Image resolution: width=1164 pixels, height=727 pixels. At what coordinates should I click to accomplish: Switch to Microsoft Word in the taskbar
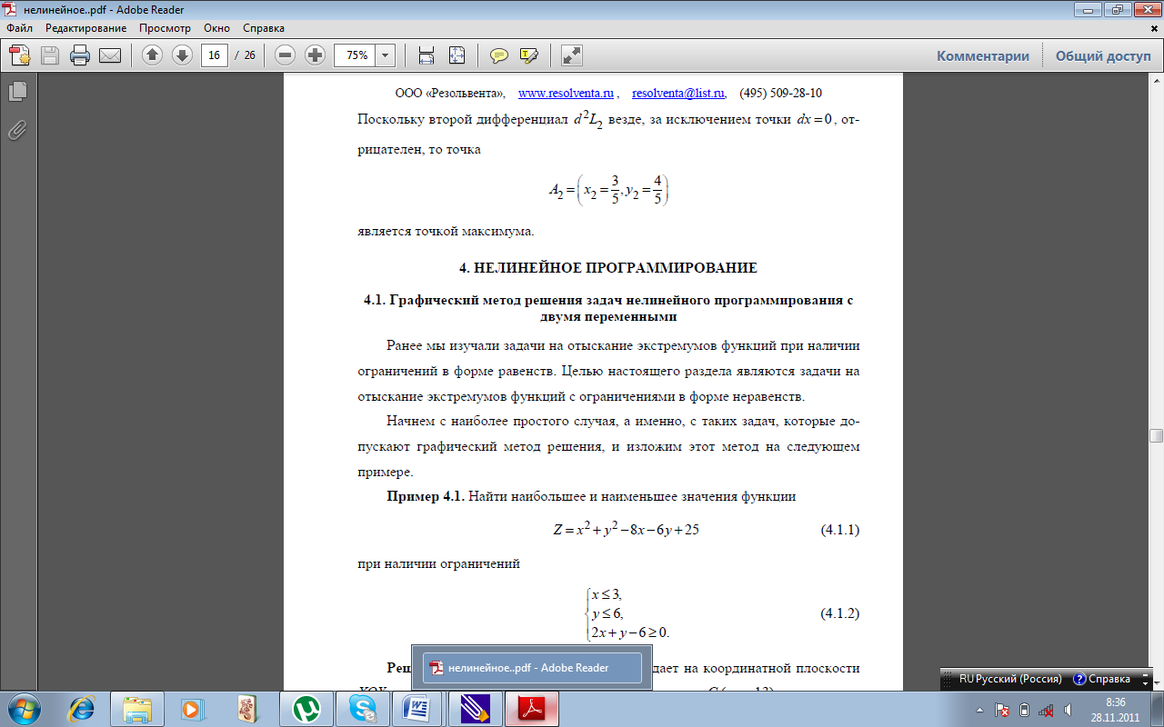pos(417,708)
